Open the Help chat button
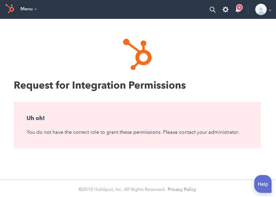The width and height of the screenshot is (276, 197). (x=263, y=184)
